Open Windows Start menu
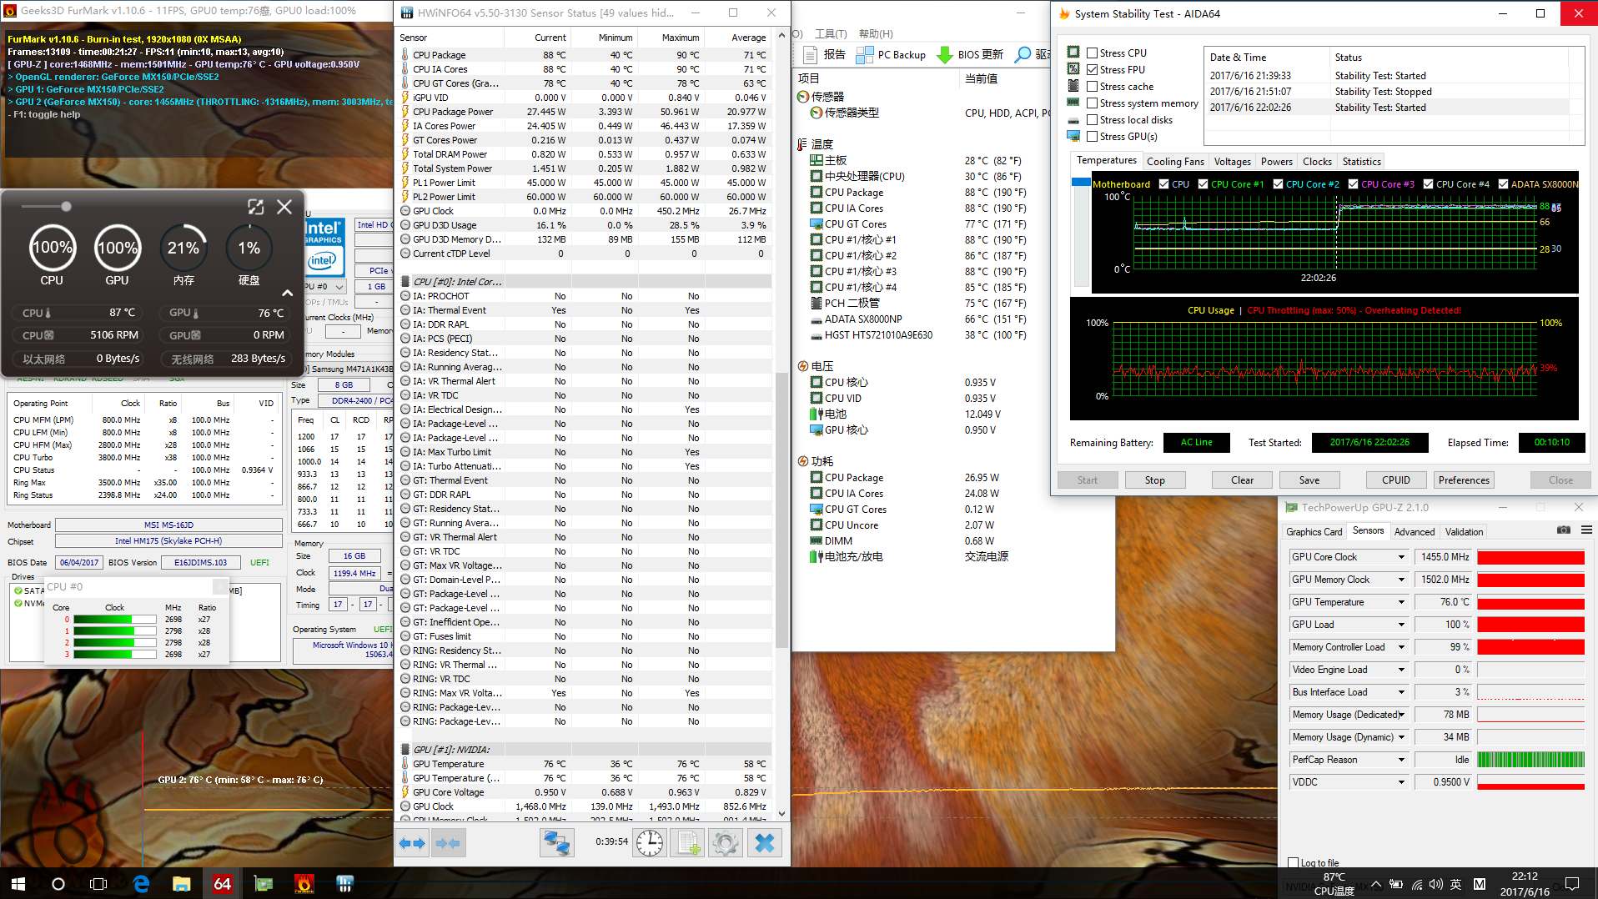This screenshot has width=1598, height=899. coord(18,883)
